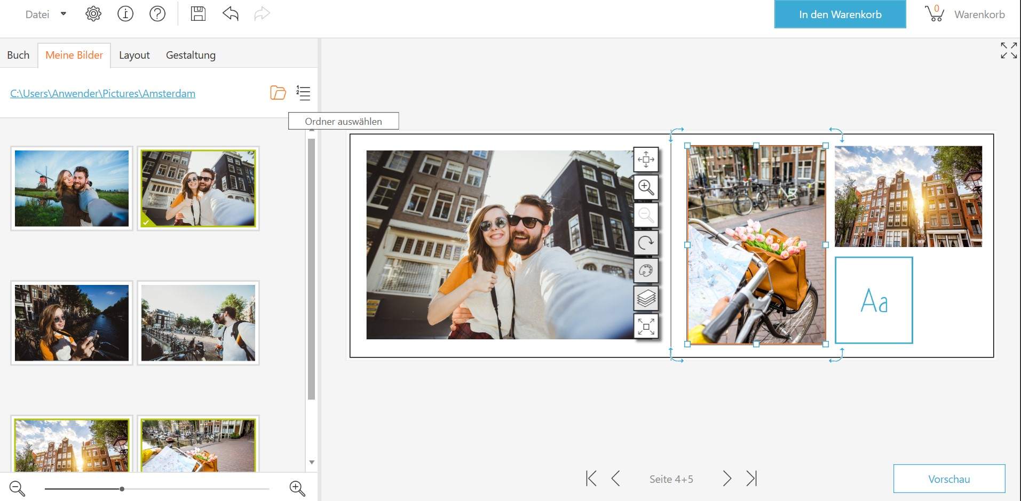
Task: Click scrollbar down arrow in image panel
Action: pos(312,462)
